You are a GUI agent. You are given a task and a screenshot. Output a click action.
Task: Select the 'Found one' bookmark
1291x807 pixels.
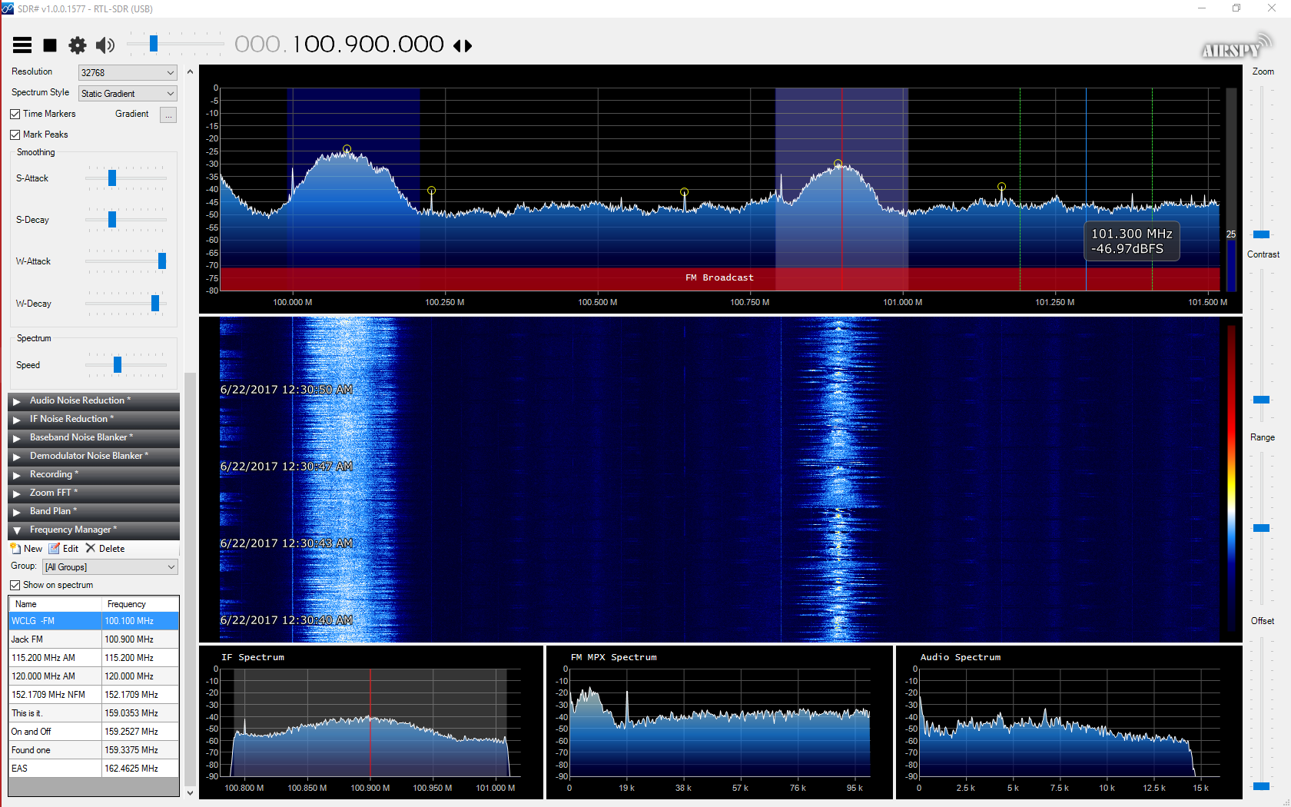pyautogui.click(x=94, y=750)
